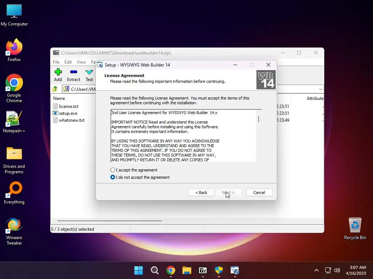
Task: Open Drivers and Programs folder icon
Action: point(14,161)
